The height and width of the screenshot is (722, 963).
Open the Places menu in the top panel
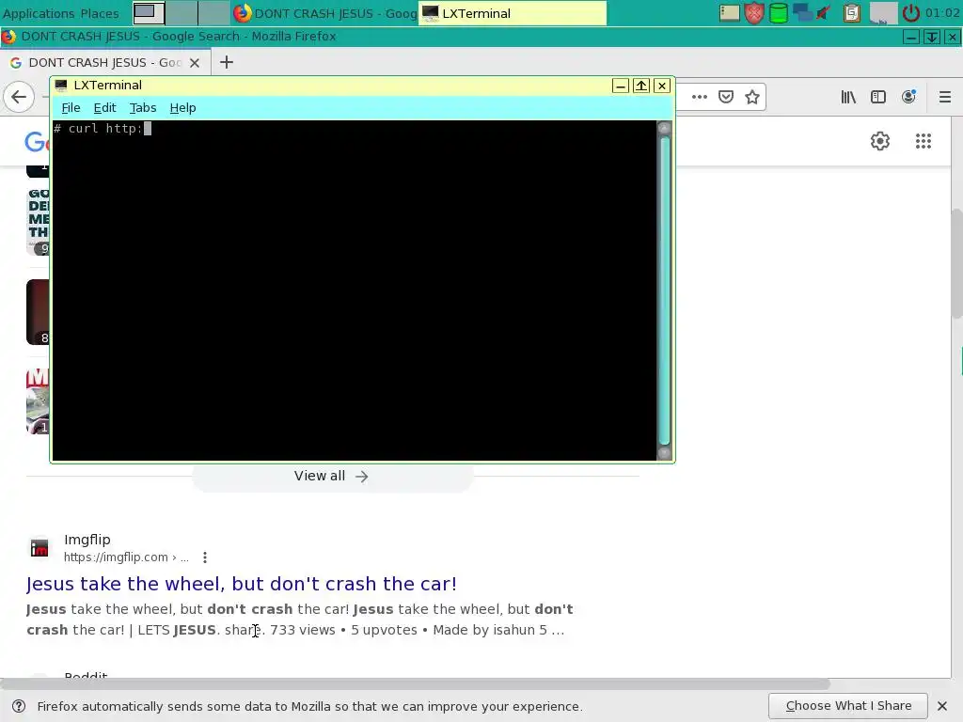coord(100,13)
